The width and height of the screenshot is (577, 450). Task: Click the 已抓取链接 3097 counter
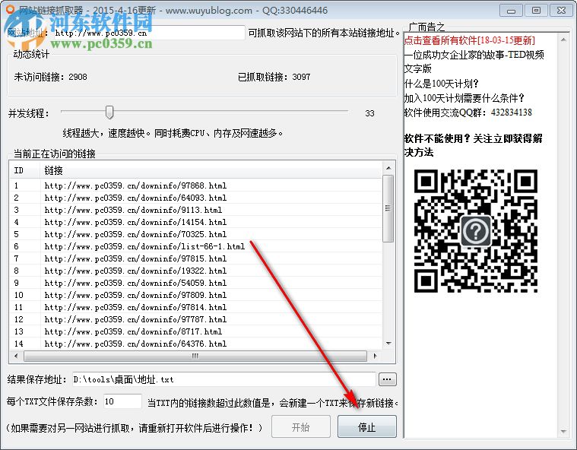point(274,77)
